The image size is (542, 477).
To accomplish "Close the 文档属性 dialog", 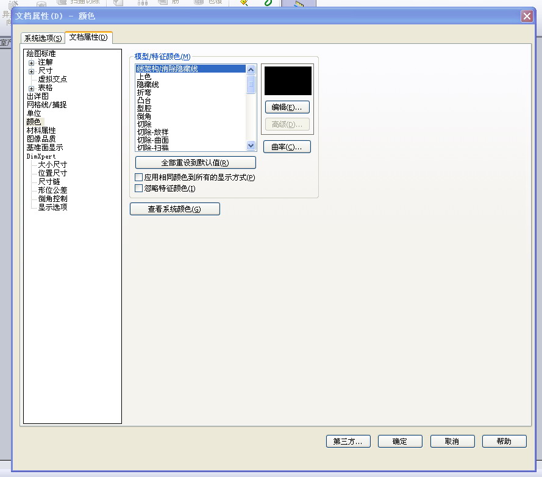I will click(527, 16).
